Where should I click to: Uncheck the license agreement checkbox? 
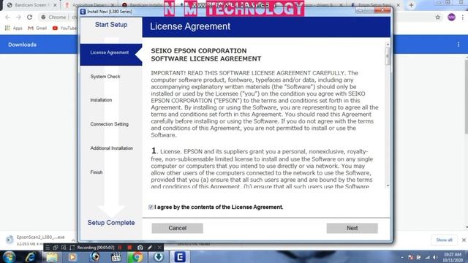151,207
